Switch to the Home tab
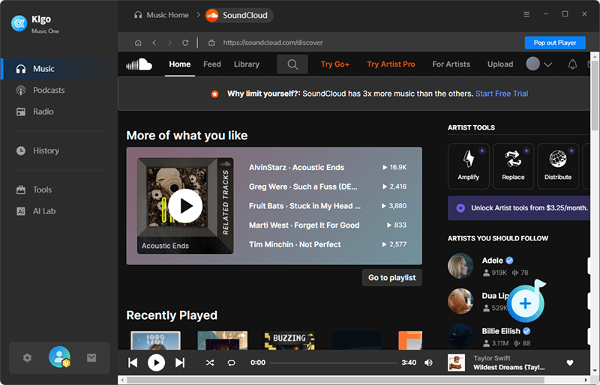600x385 pixels. tap(180, 64)
